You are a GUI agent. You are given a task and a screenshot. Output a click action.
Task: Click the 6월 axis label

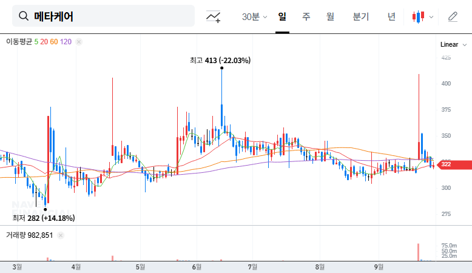click(197, 267)
